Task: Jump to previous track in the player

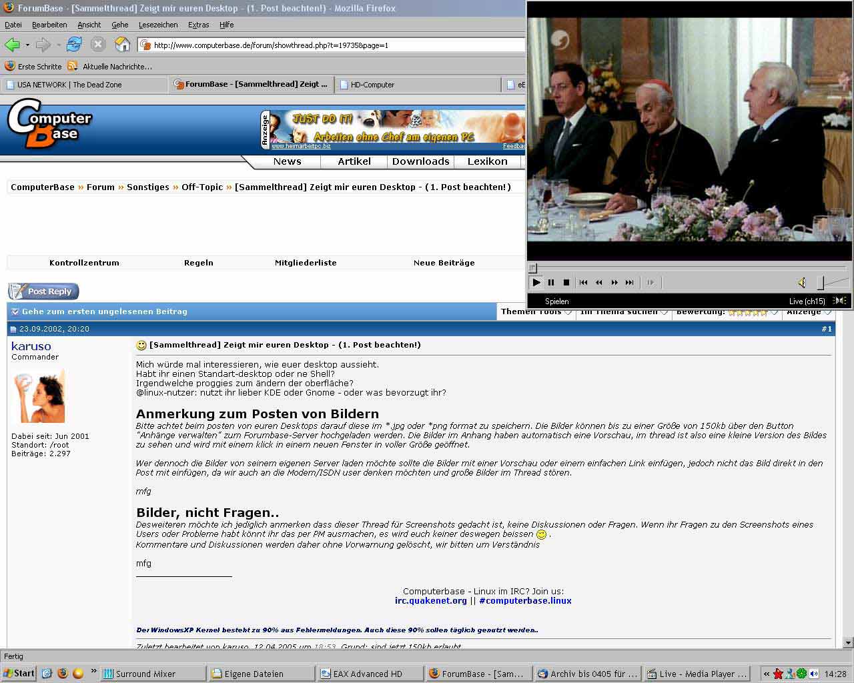Action: click(583, 283)
